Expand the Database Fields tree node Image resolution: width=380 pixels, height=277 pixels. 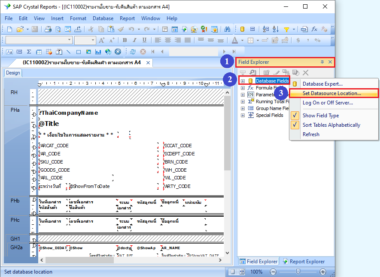point(243,81)
